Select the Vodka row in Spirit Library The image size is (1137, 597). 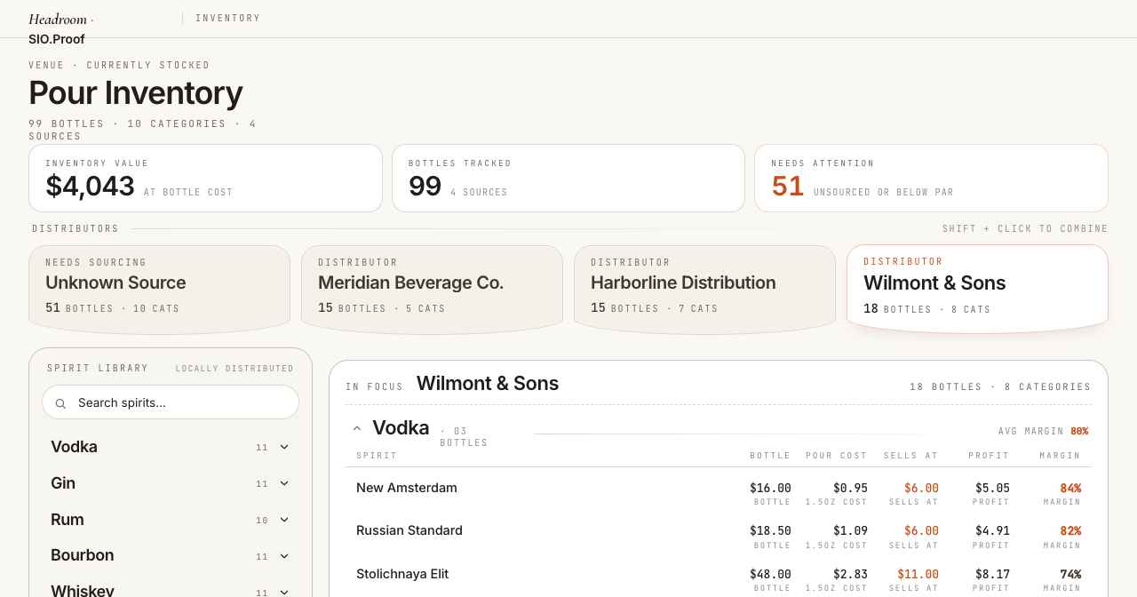[171, 447]
